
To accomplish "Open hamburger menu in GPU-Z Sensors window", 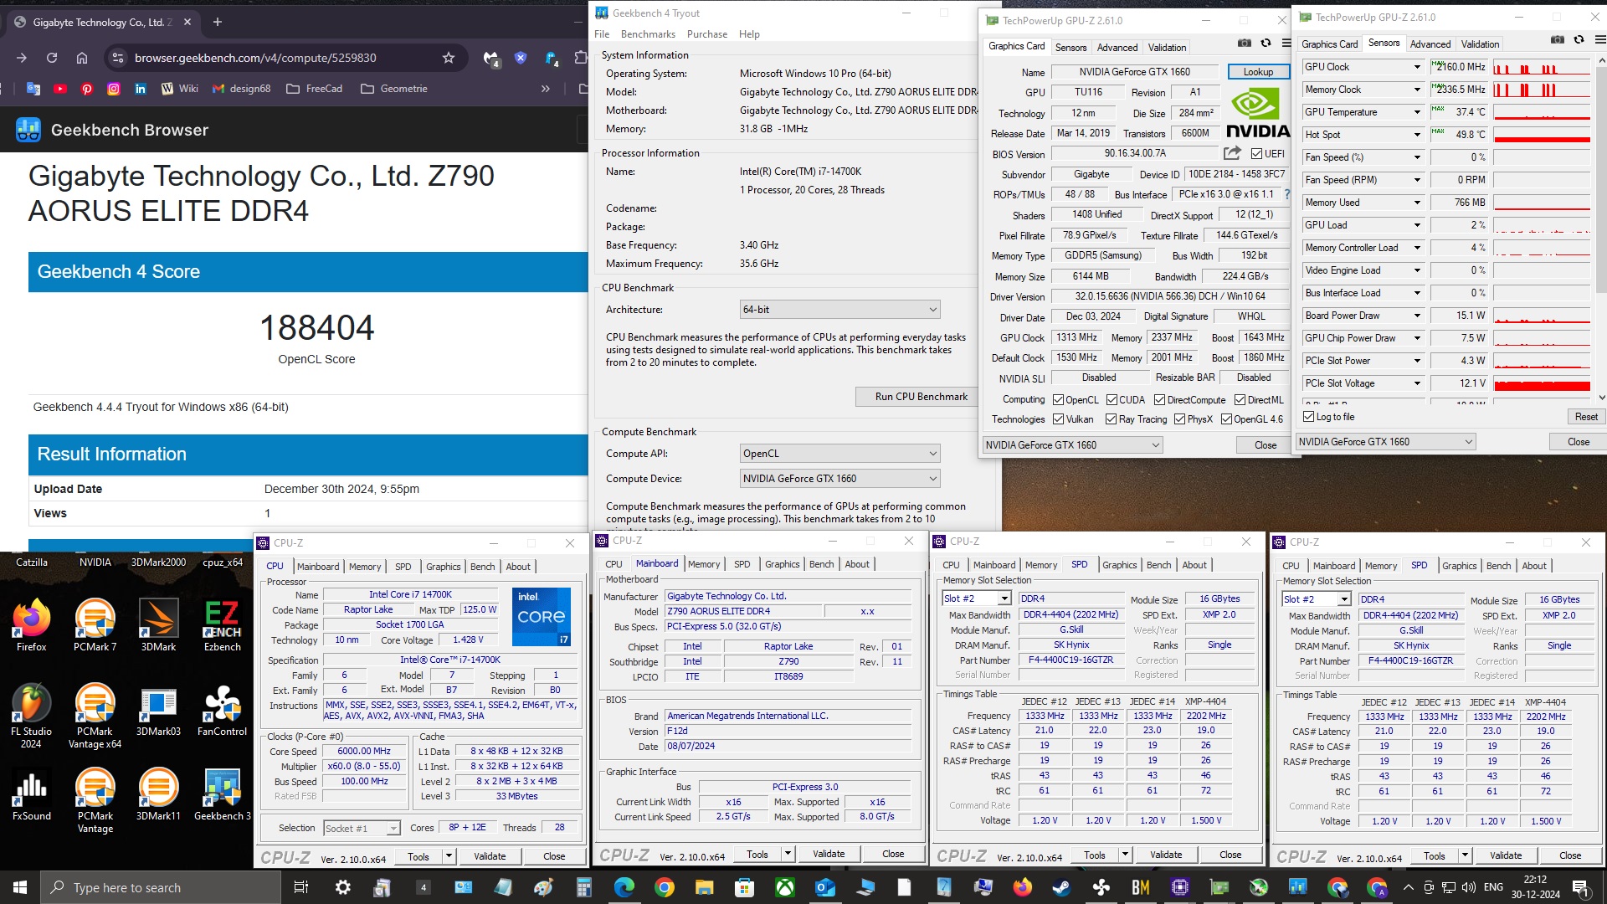I will click(1599, 40).
